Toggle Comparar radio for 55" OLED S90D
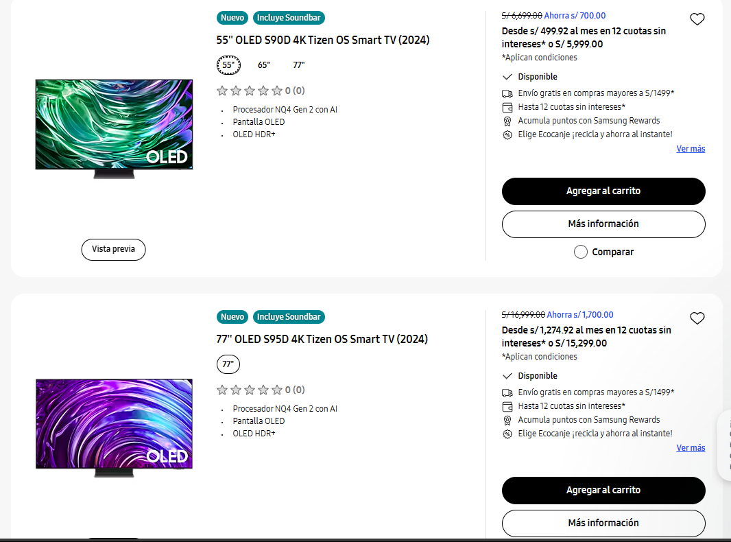 (x=581, y=252)
